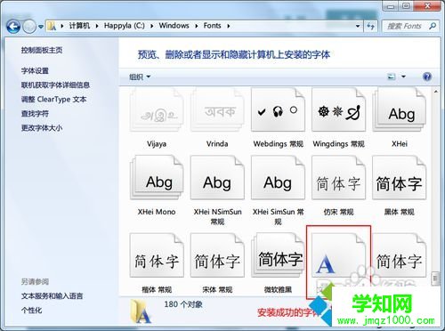
Task: Select the 宋体 常规 font icon
Action: [217, 255]
